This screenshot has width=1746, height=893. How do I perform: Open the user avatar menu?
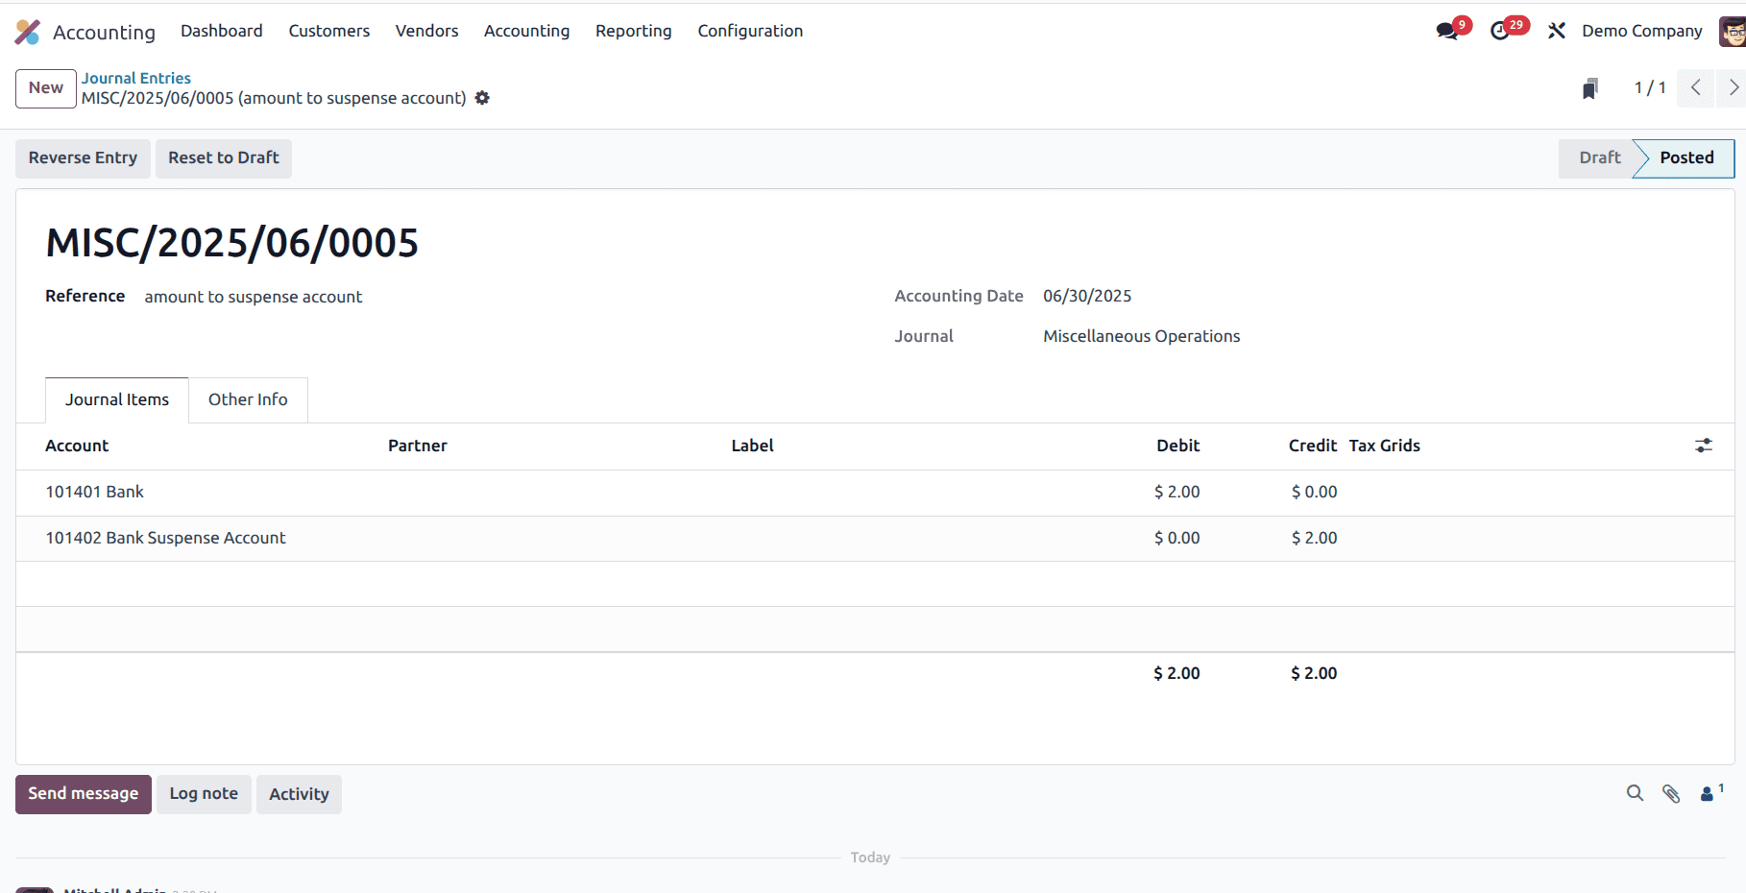pyautogui.click(x=1733, y=31)
